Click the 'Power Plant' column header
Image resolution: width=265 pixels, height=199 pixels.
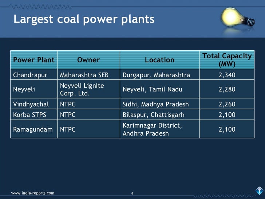point(34,60)
